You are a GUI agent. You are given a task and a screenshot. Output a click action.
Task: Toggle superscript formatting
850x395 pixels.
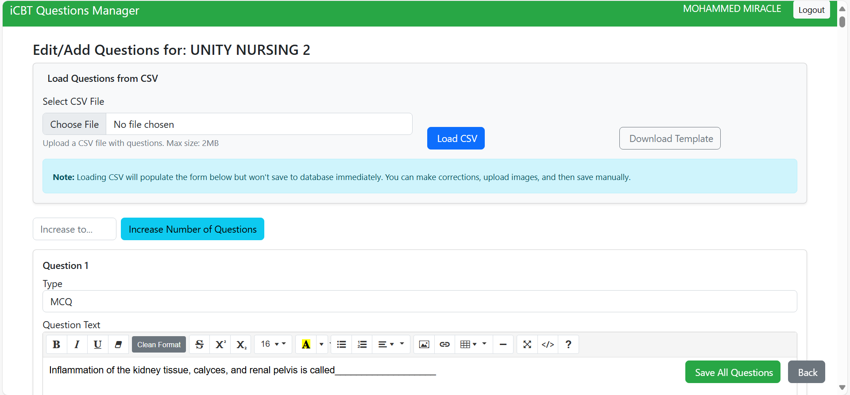220,345
